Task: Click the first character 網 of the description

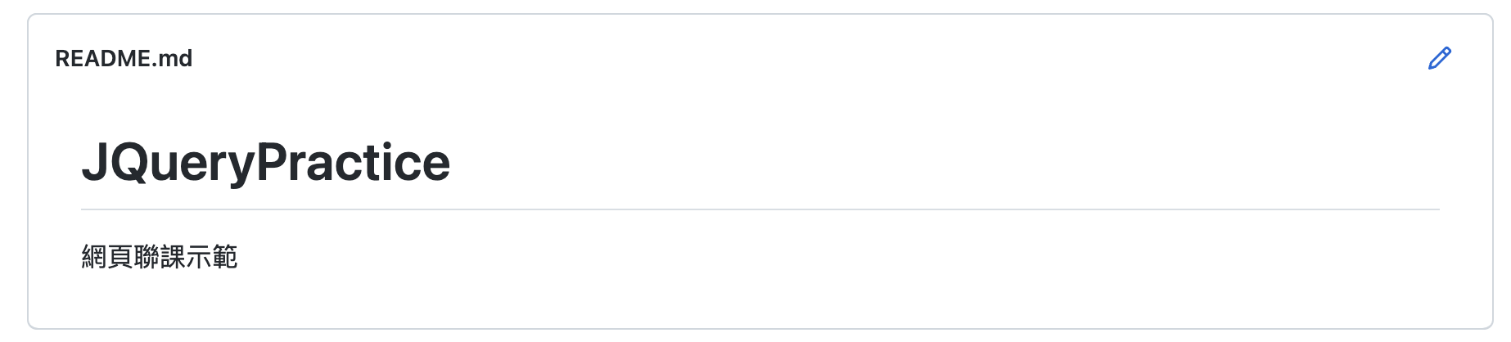Action: click(94, 257)
